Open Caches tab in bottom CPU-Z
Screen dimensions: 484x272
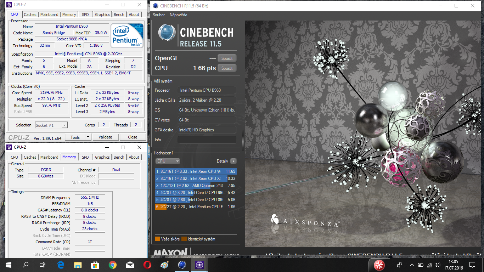[30, 157]
